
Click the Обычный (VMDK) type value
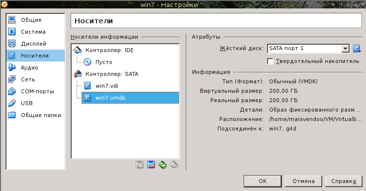[x=293, y=81]
